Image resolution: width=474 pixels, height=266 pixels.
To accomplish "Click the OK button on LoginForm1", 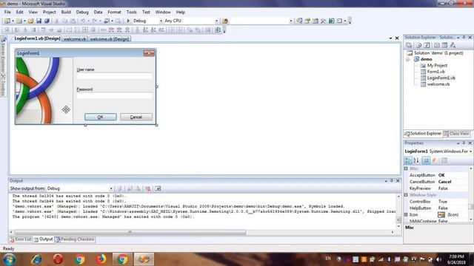I will coord(101,117).
